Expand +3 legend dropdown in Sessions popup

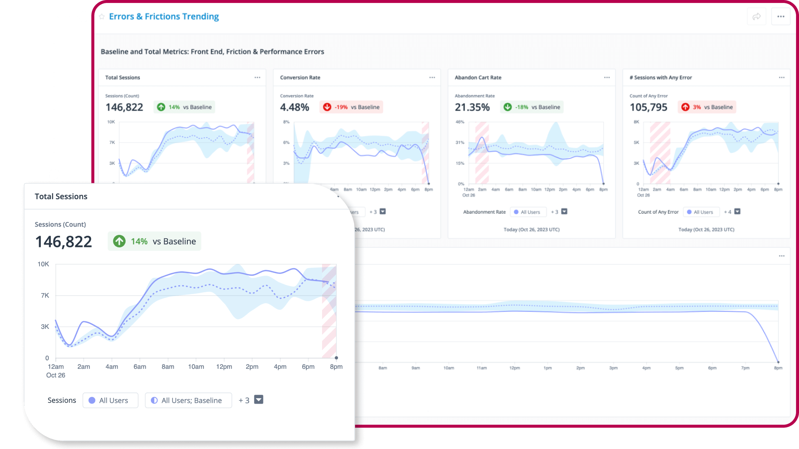[258, 400]
